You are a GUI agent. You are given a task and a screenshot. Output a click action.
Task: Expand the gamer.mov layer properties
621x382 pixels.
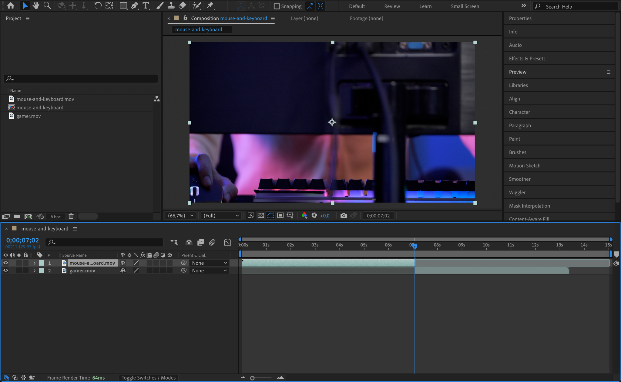pyautogui.click(x=35, y=271)
